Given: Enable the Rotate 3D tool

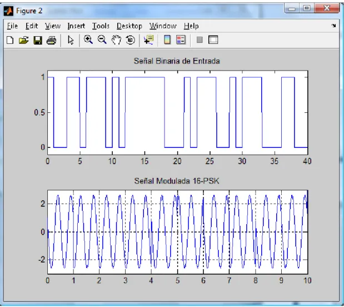Looking at the screenshot, I should (x=130, y=40).
